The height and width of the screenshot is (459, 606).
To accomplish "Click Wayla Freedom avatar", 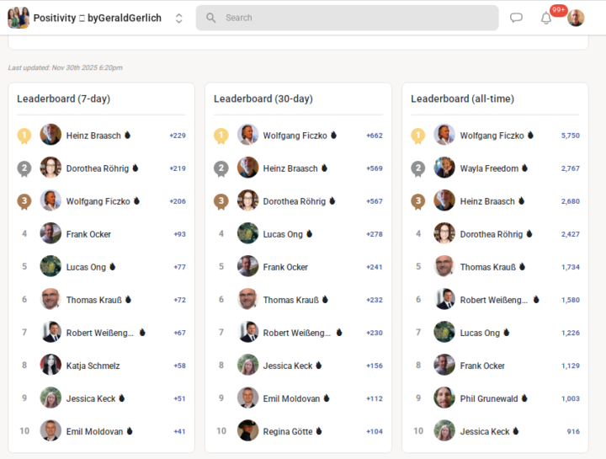I will pos(444,168).
